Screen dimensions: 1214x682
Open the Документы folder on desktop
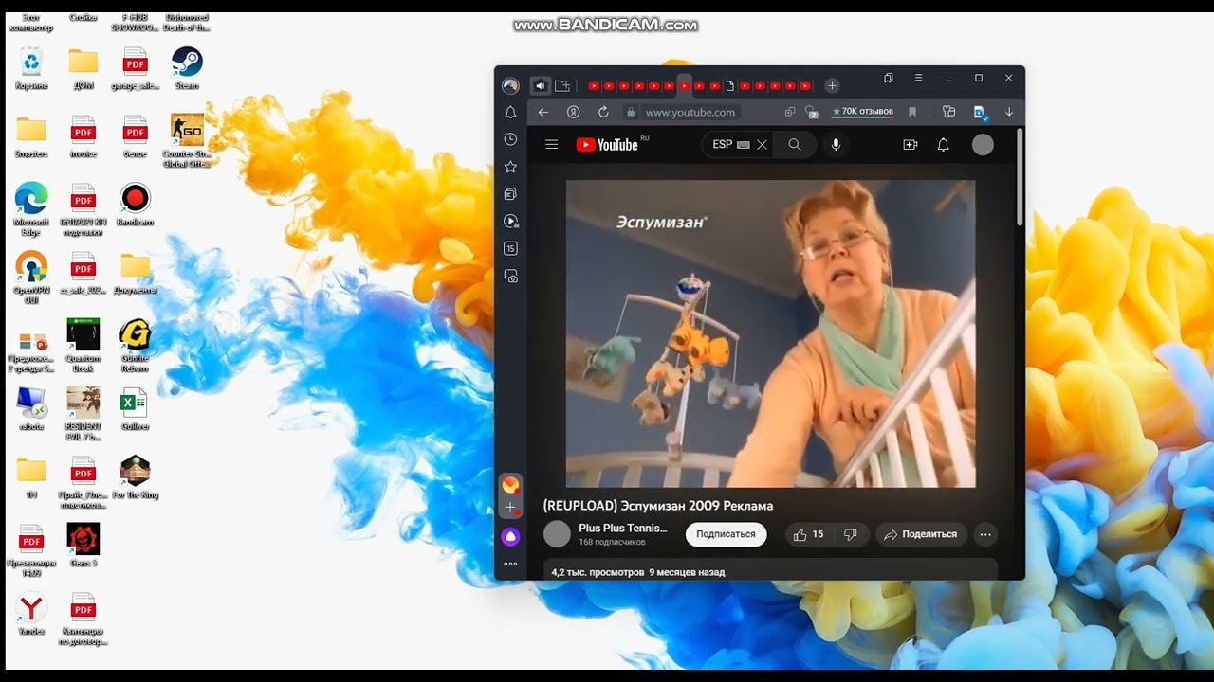click(x=135, y=273)
